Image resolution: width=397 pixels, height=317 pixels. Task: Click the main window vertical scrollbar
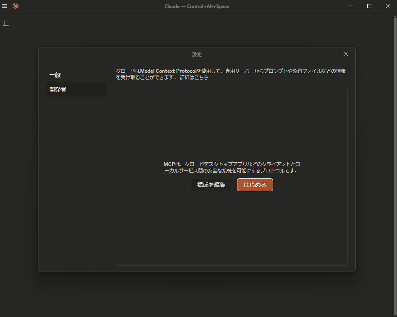[x=395, y=166]
